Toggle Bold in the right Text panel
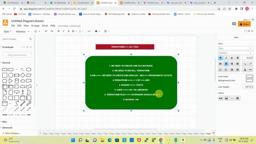The height and width of the screenshot is (144, 256). pos(220,58)
